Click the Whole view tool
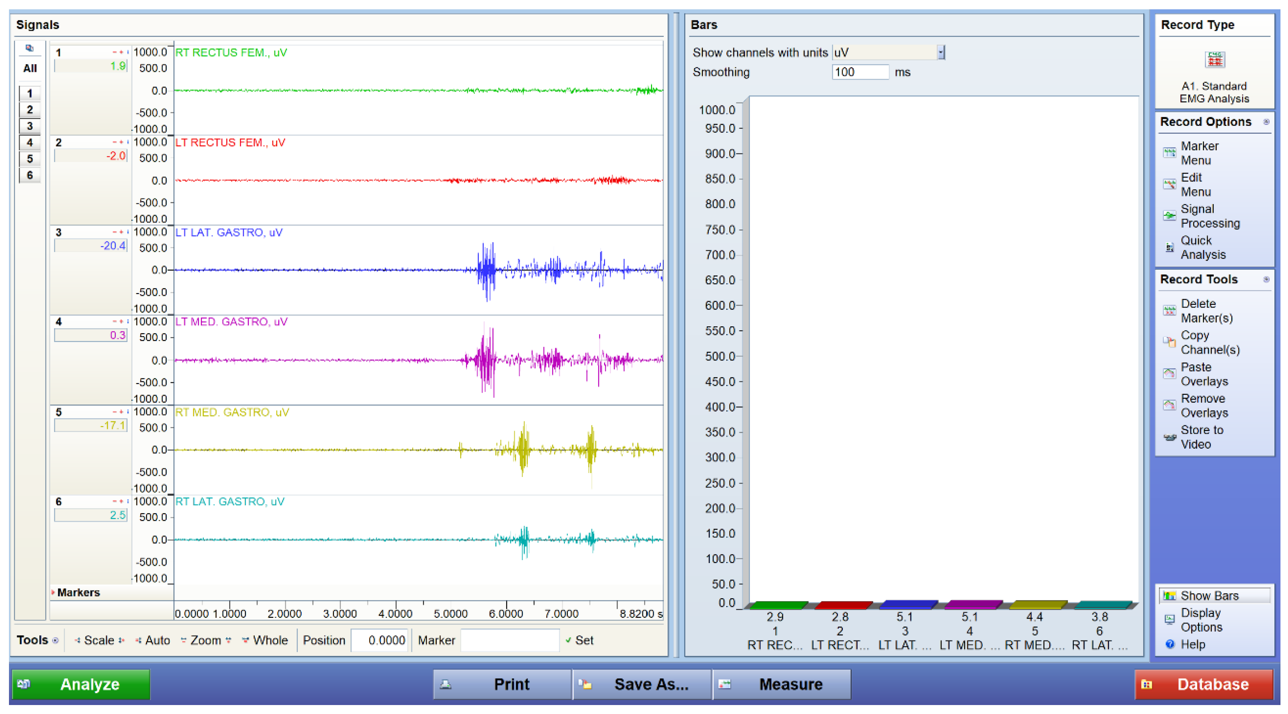 coord(265,640)
